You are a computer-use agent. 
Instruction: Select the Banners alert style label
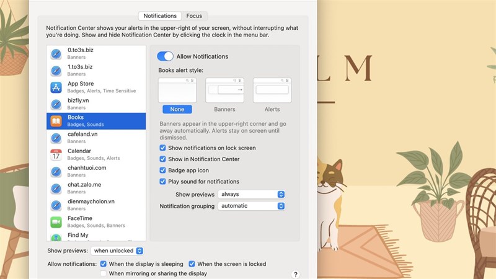click(x=224, y=109)
